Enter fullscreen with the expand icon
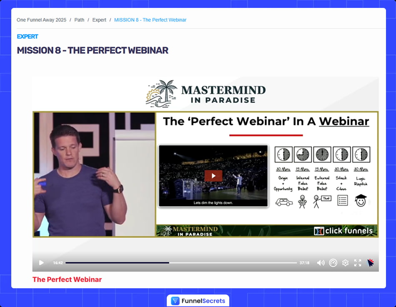Screen dimensions: 396x307 coord(357,262)
